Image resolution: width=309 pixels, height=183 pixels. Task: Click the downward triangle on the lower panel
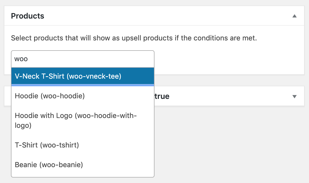[x=294, y=96]
